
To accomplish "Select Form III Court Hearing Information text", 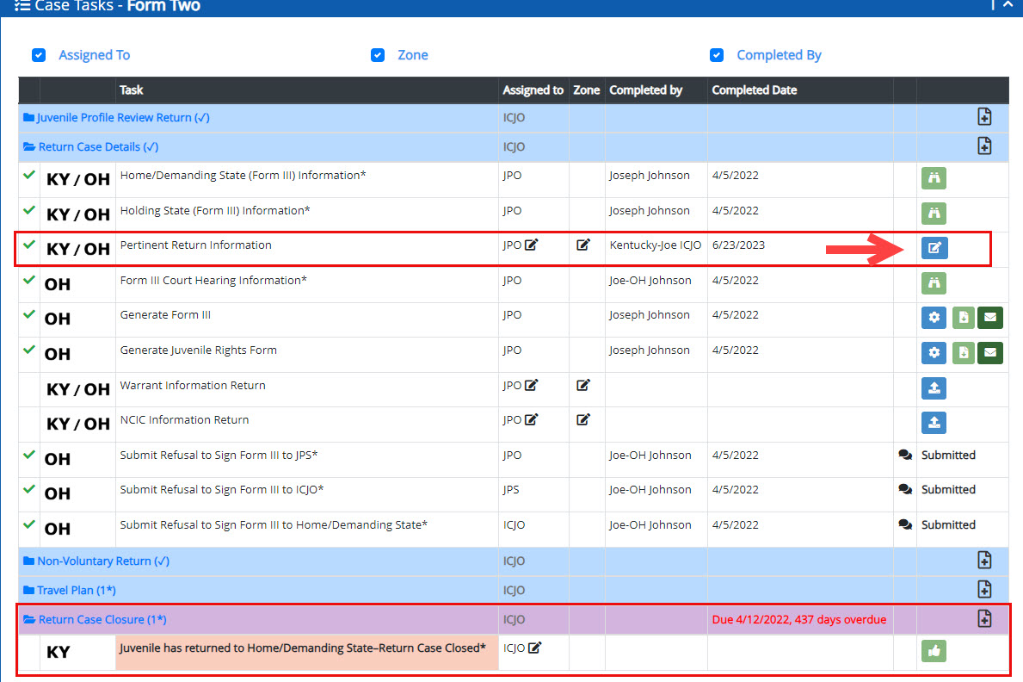I will click(x=213, y=280).
